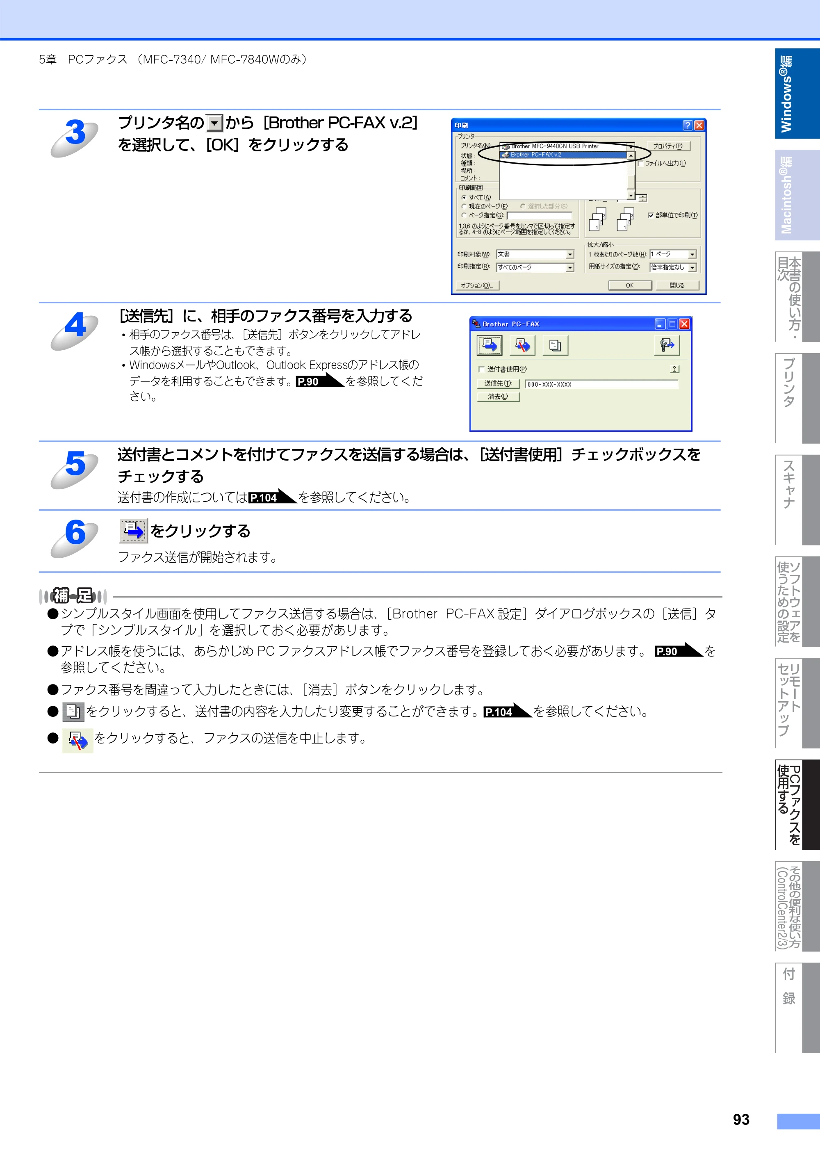Open the スキャナ side tab
Image resolution: width=820 pixels, height=1161 pixels.
click(x=797, y=500)
